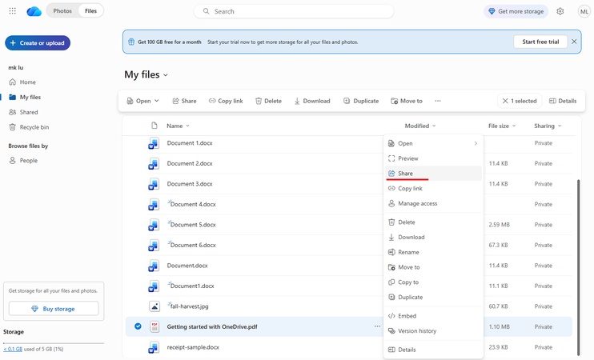Click Duplicate in the toolbar
This screenshot has width=594, height=360.
tap(361, 101)
